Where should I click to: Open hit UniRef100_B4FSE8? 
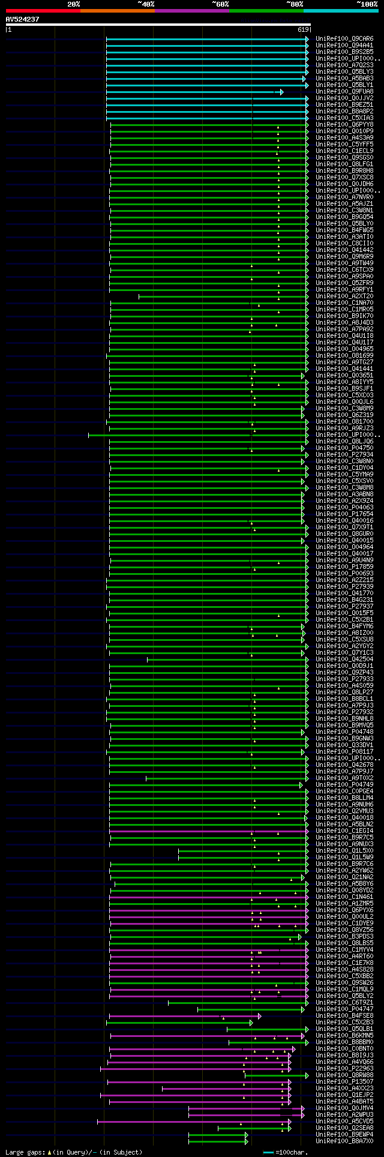coord(344,1016)
